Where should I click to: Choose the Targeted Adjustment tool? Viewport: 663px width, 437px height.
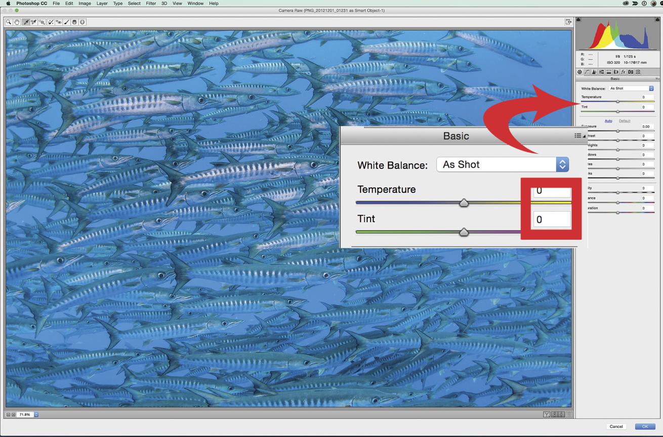(42, 22)
